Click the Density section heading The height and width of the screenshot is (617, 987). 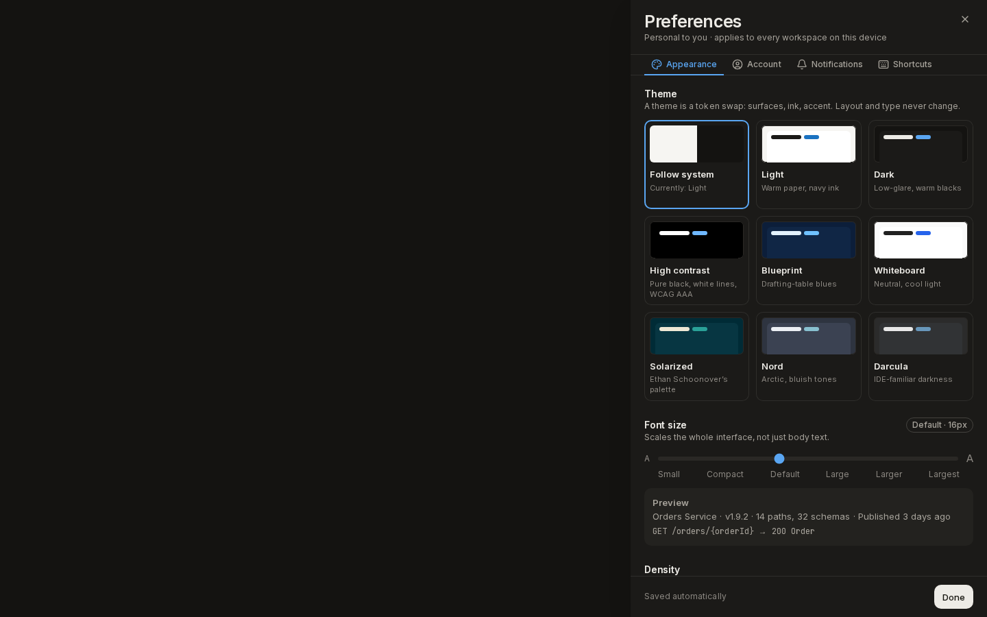pos(662,570)
